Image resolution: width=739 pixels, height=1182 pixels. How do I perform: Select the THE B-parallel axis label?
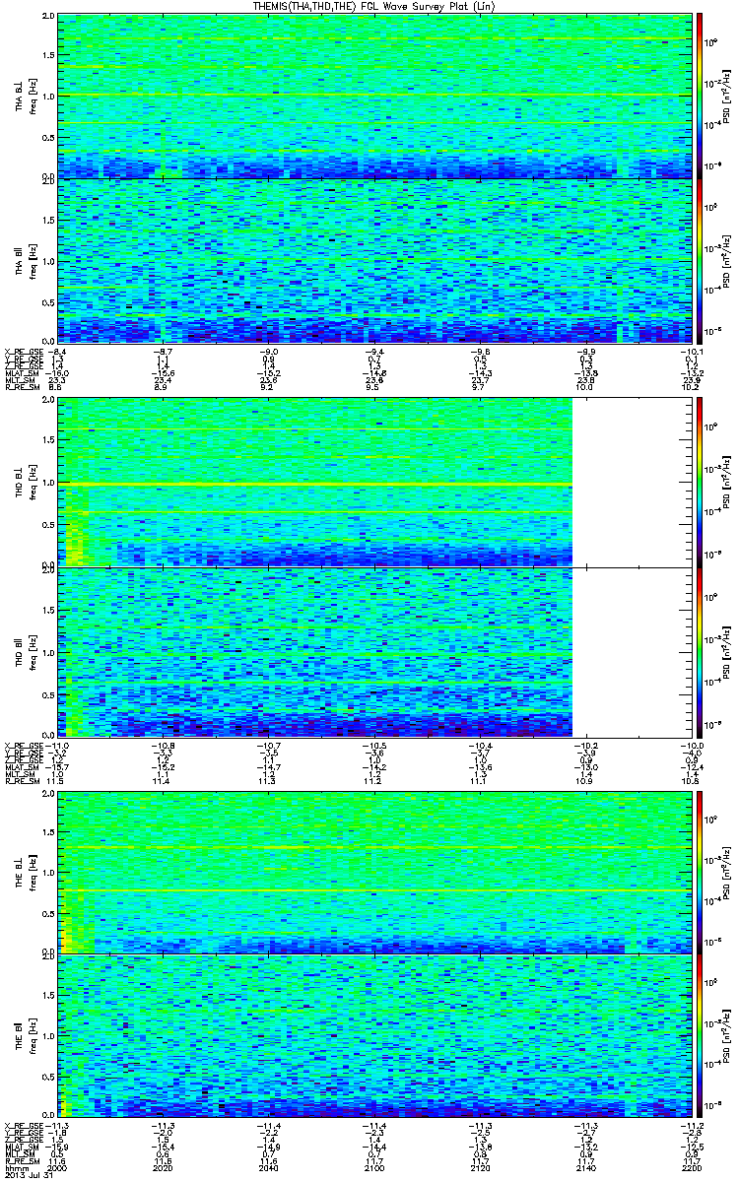18,1036
